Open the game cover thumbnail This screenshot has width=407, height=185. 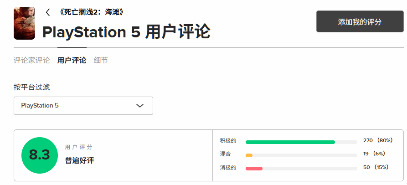(25, 23)
